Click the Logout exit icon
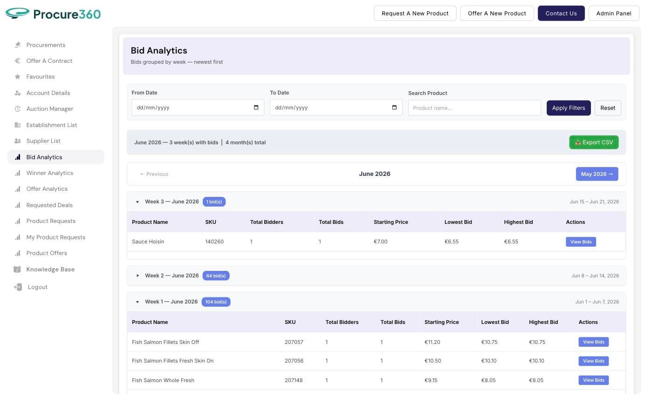 pyautogui.click(x=18, y=287)
